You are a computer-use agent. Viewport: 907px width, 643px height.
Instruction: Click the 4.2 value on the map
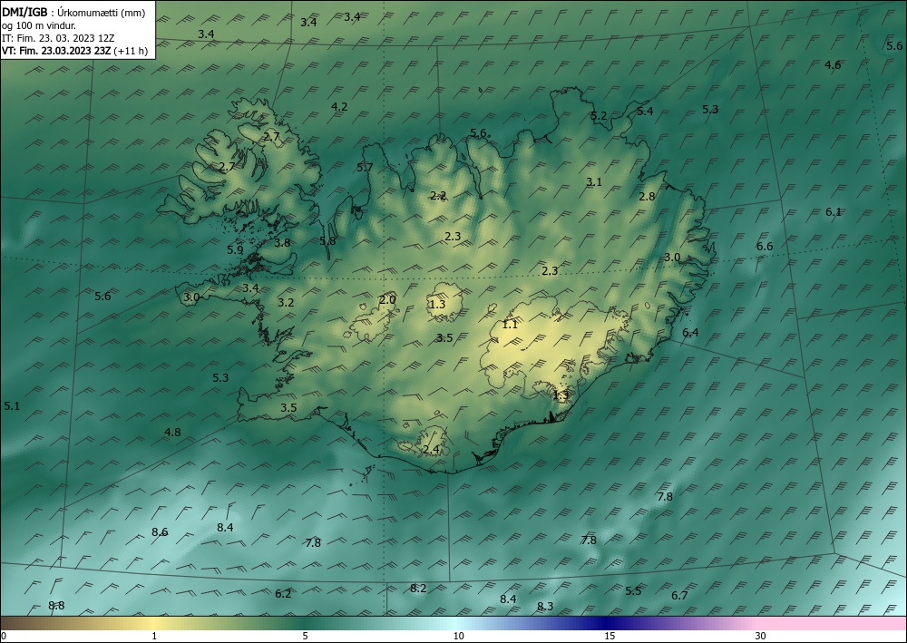(x=339, y=106)
